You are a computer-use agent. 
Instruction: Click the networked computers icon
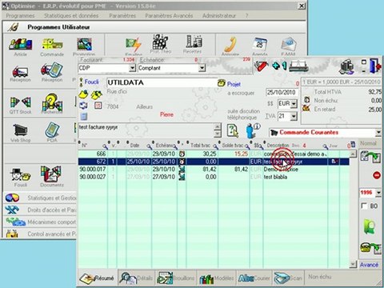pos(347,66)
